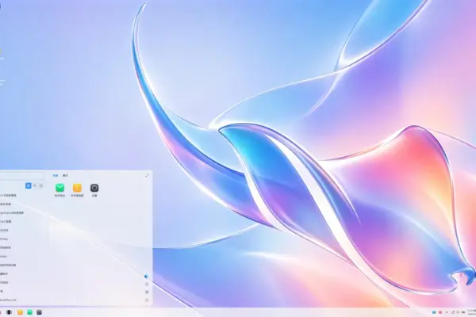Screen dimensions: 476x317
Task: Open the dark settings icon in launcher
Action: tap(94, 188)
